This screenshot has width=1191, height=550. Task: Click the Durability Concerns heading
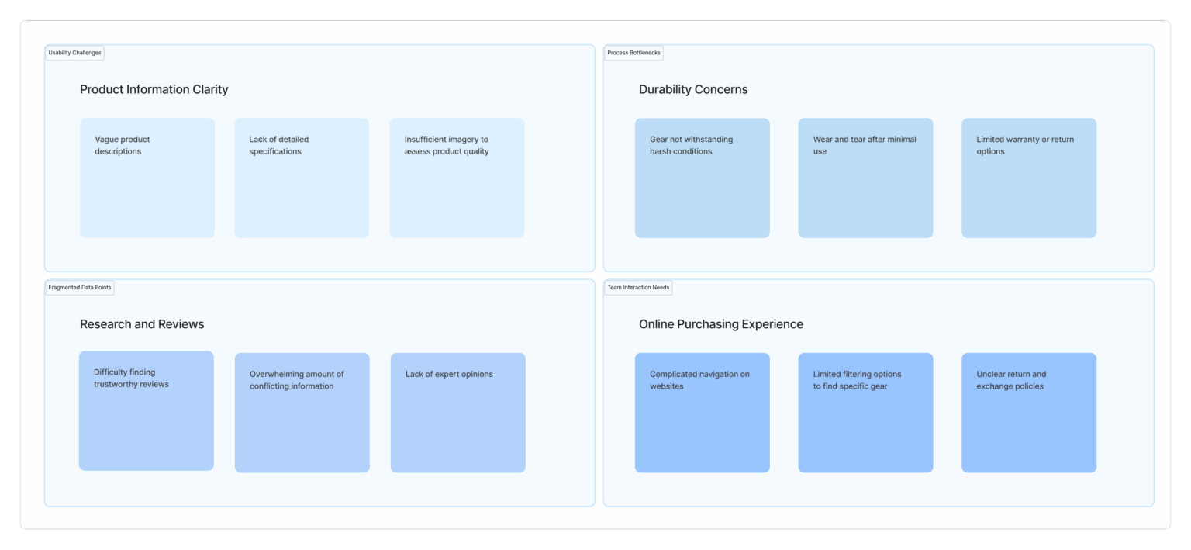click(693, 89)
